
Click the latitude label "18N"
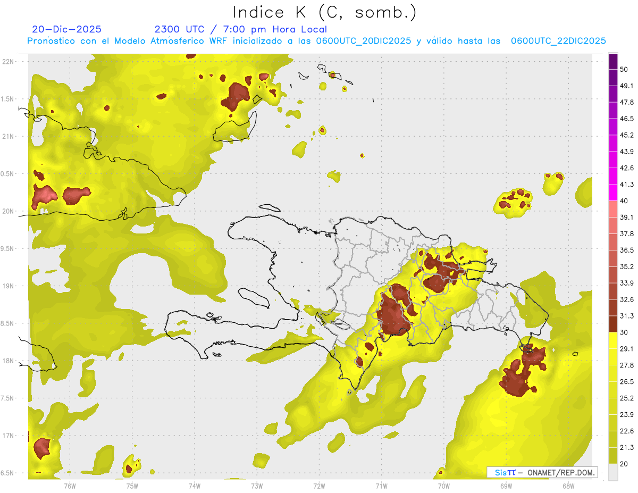[x=9, y=361]
